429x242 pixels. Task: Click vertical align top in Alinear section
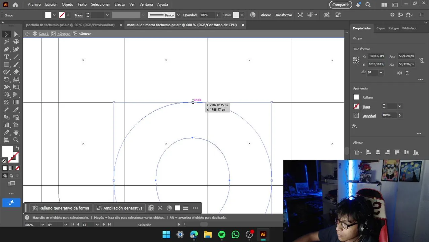coord(397,152)
